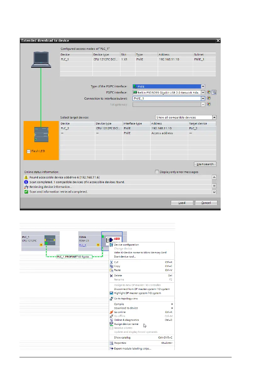This screenshot has height=375, width=264.
Task: Click Found accessible device abbdrive-6 message
Action: 65,177
